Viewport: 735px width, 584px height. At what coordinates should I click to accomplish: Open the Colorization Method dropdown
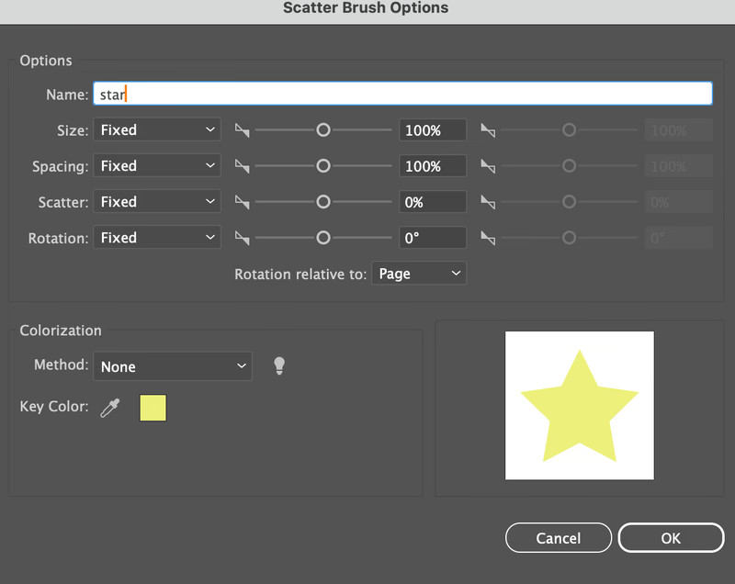(172, 366)
